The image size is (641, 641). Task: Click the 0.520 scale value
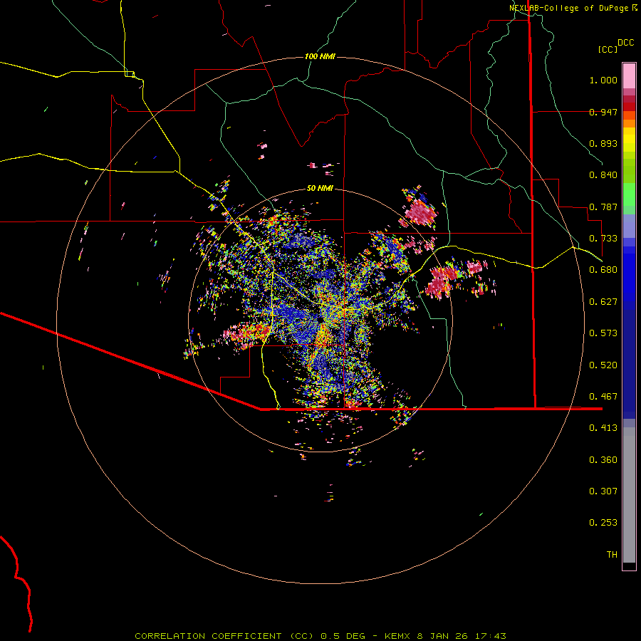pos(603,365)
